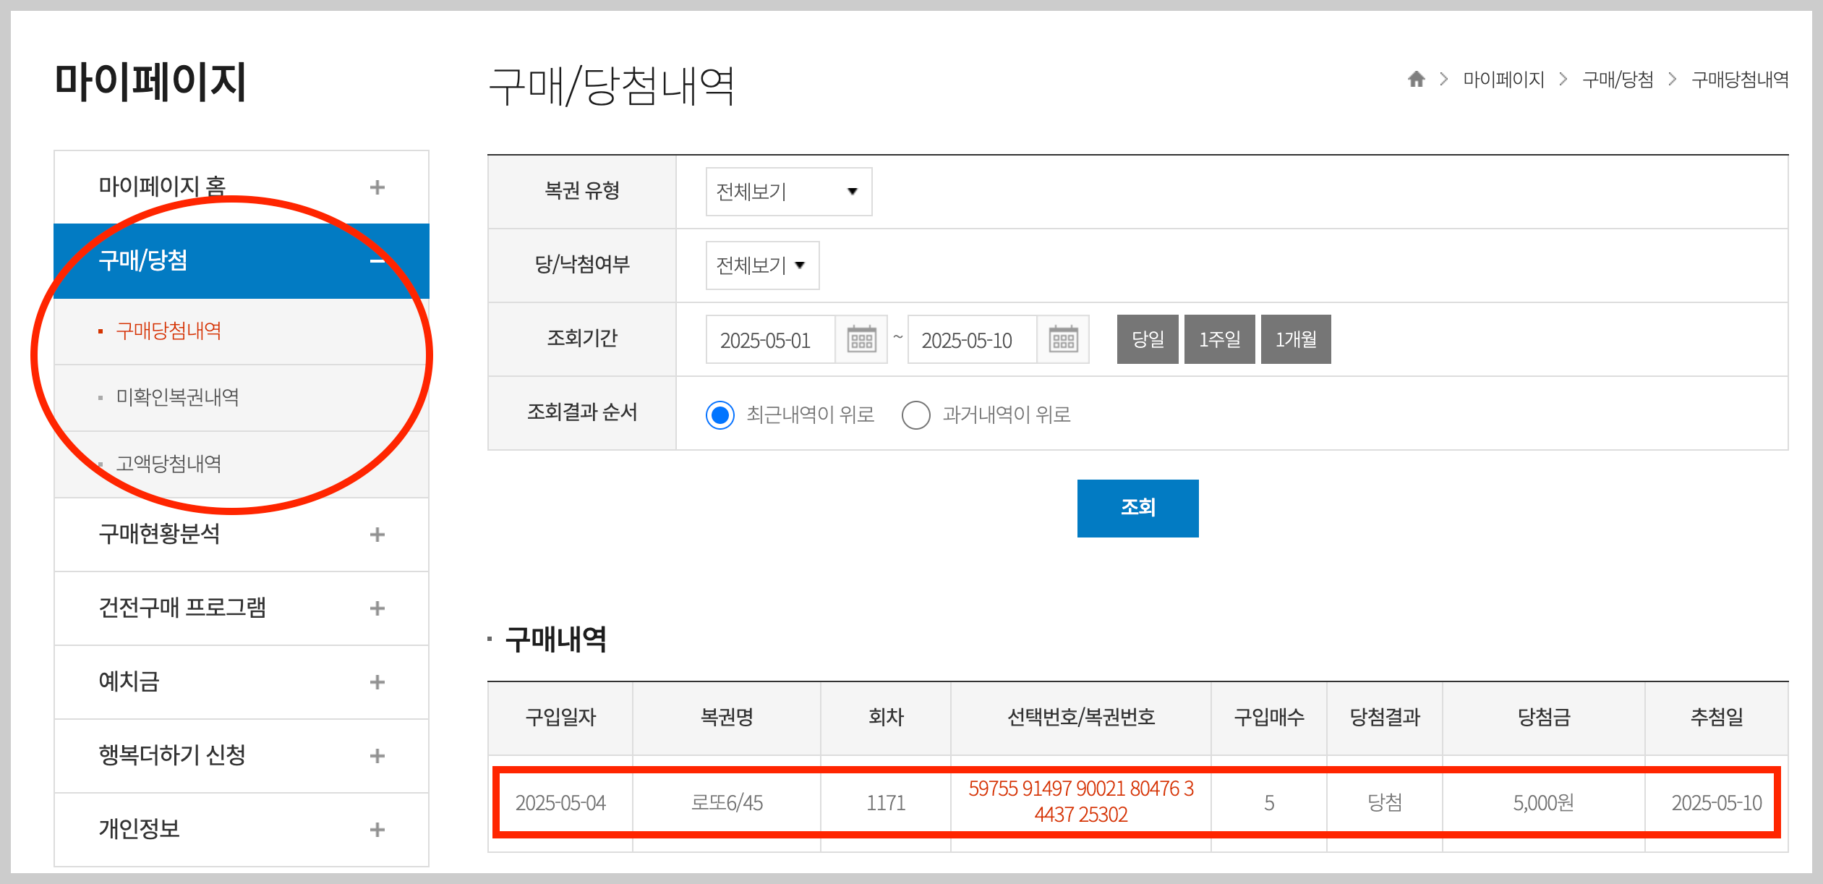1823x884 pixels.
Task: Open the end date calendar picker
Action: pos(1063,339)
